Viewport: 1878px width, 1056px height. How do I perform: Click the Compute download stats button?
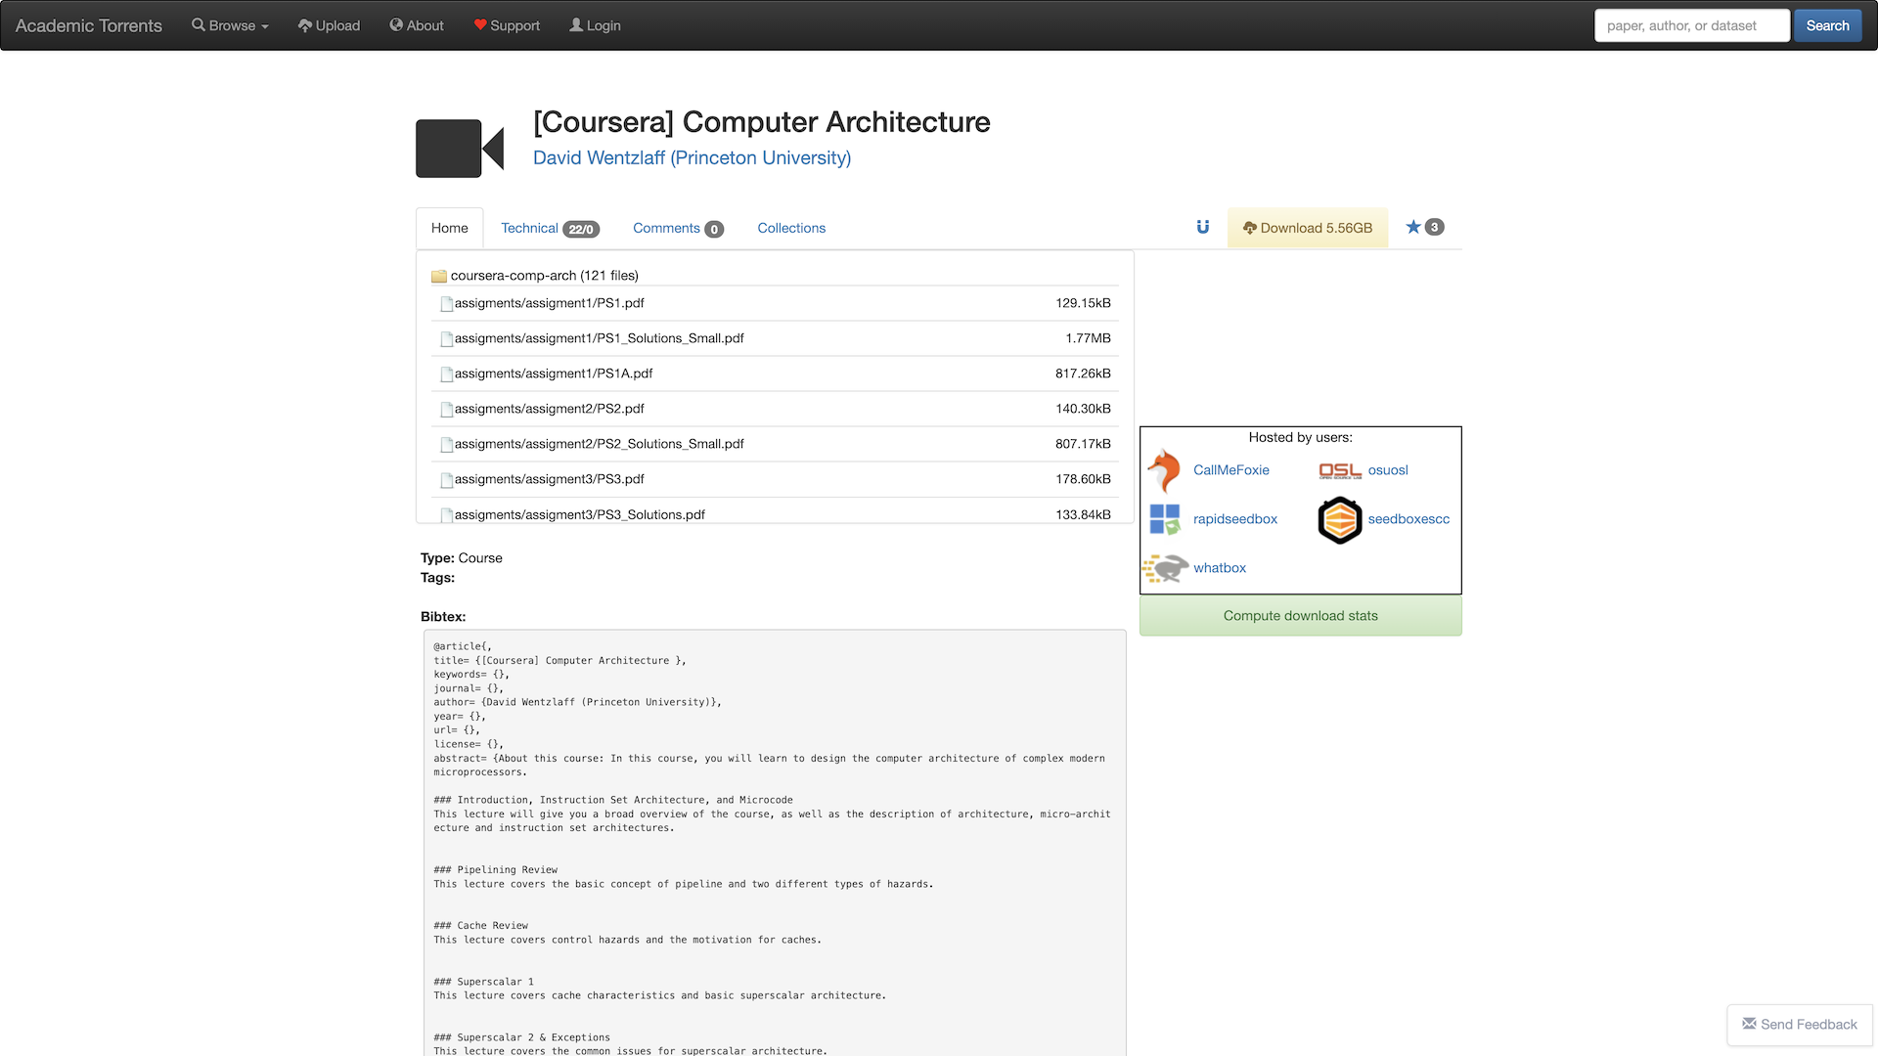point(1300,615)
